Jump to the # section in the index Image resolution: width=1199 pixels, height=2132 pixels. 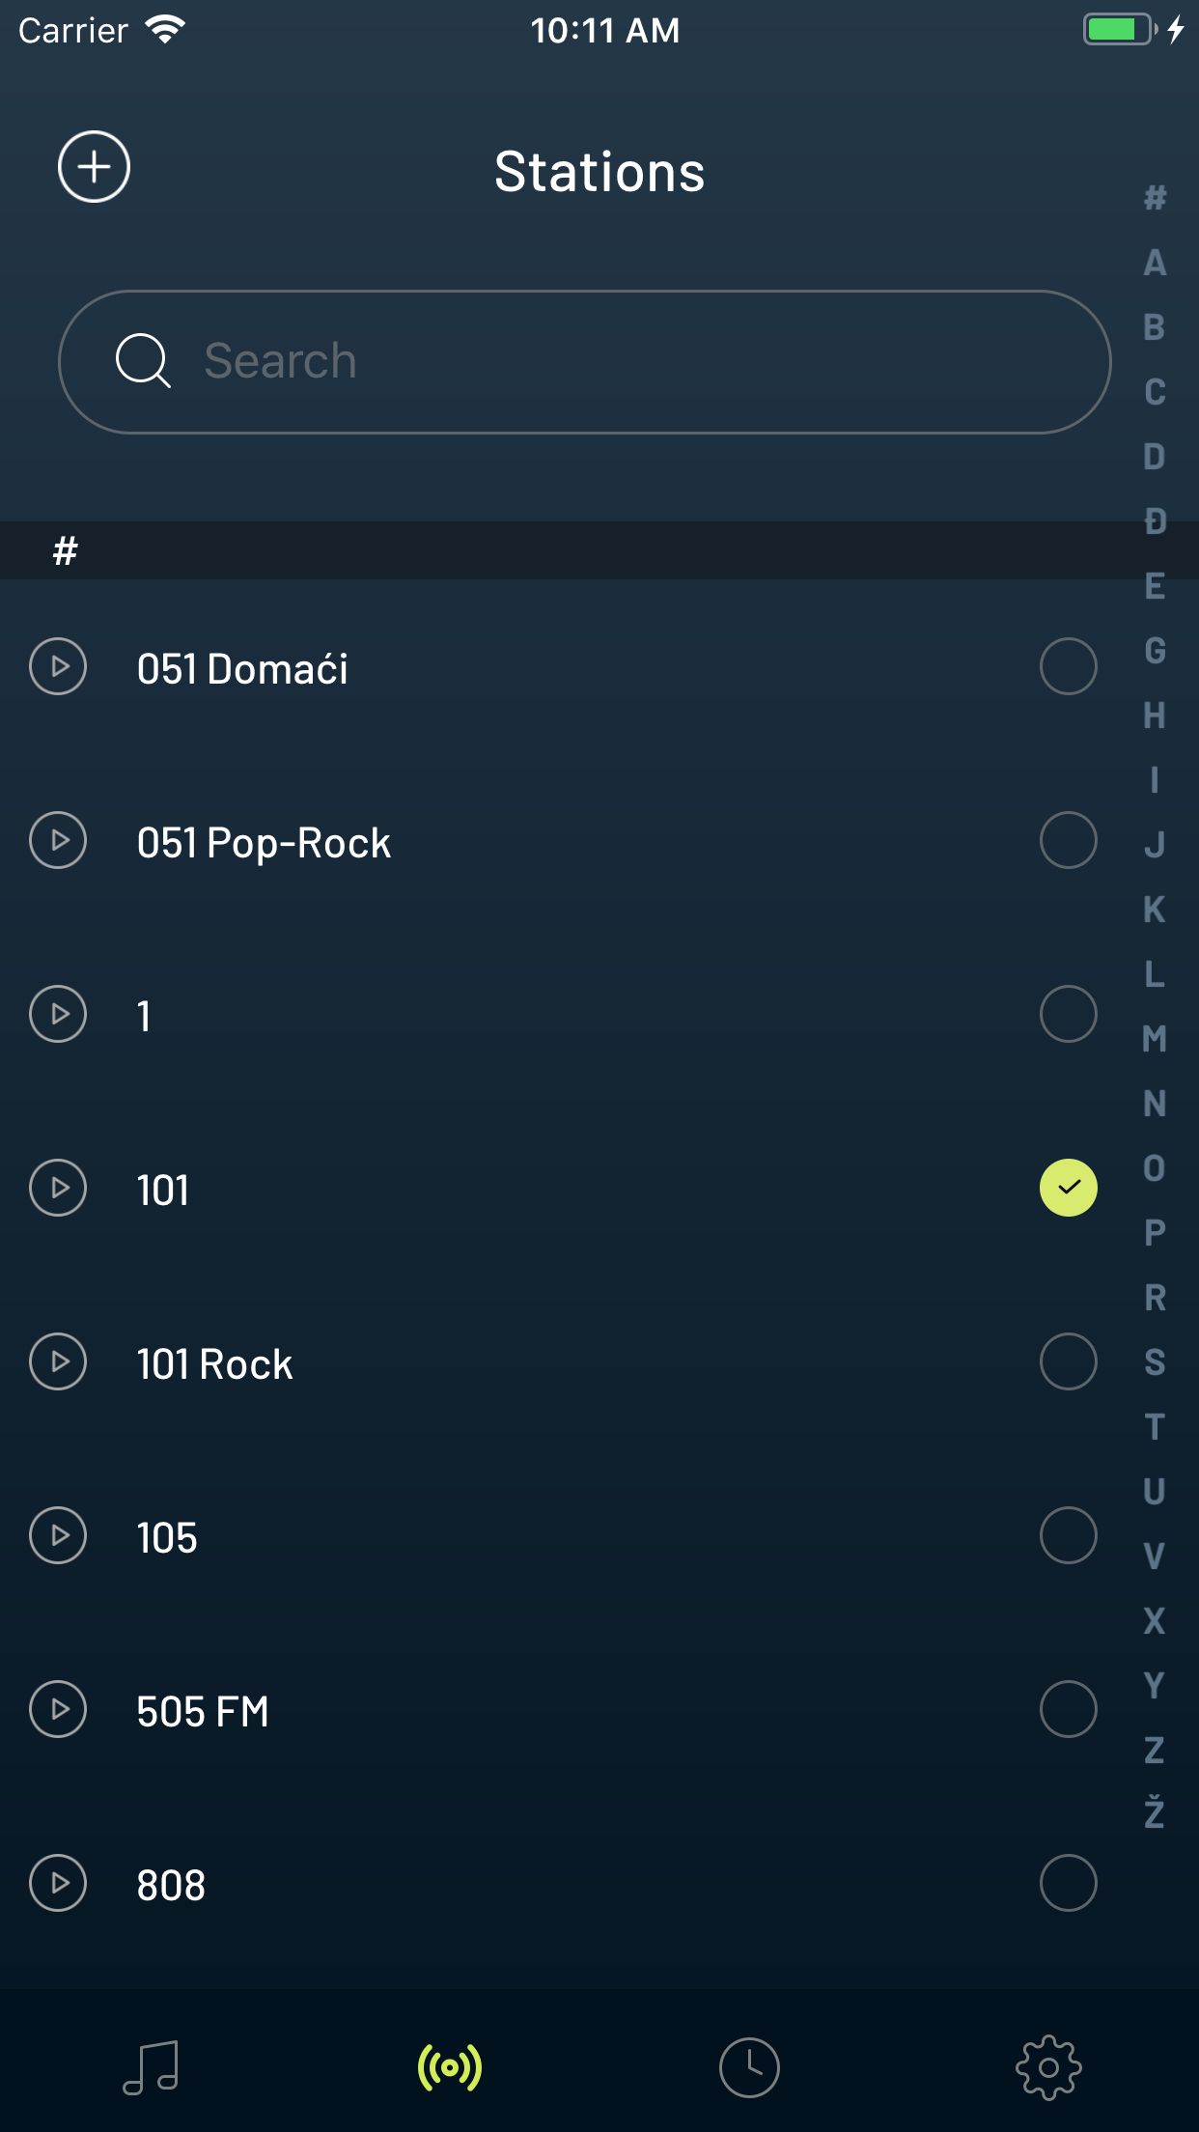pyautogui.click(x=1155, y=198)
